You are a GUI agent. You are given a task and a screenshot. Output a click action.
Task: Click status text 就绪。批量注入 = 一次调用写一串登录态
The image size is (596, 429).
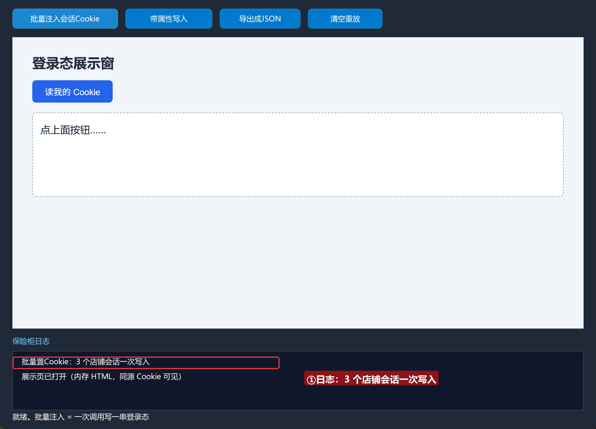(x=81, y=417)
